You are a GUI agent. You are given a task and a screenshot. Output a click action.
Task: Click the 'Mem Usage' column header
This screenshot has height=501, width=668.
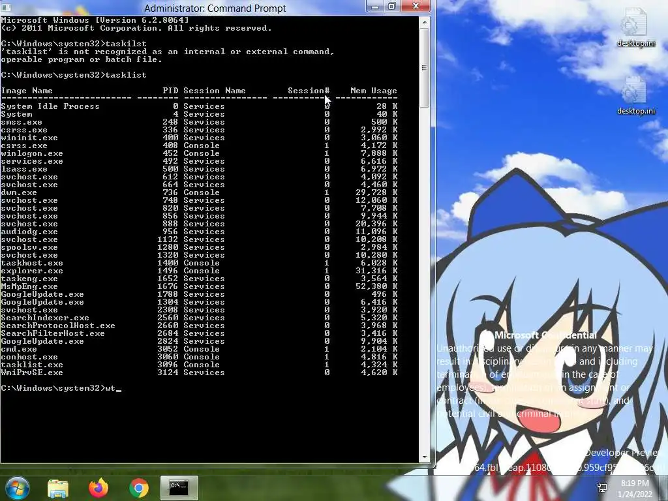(374, 91)
